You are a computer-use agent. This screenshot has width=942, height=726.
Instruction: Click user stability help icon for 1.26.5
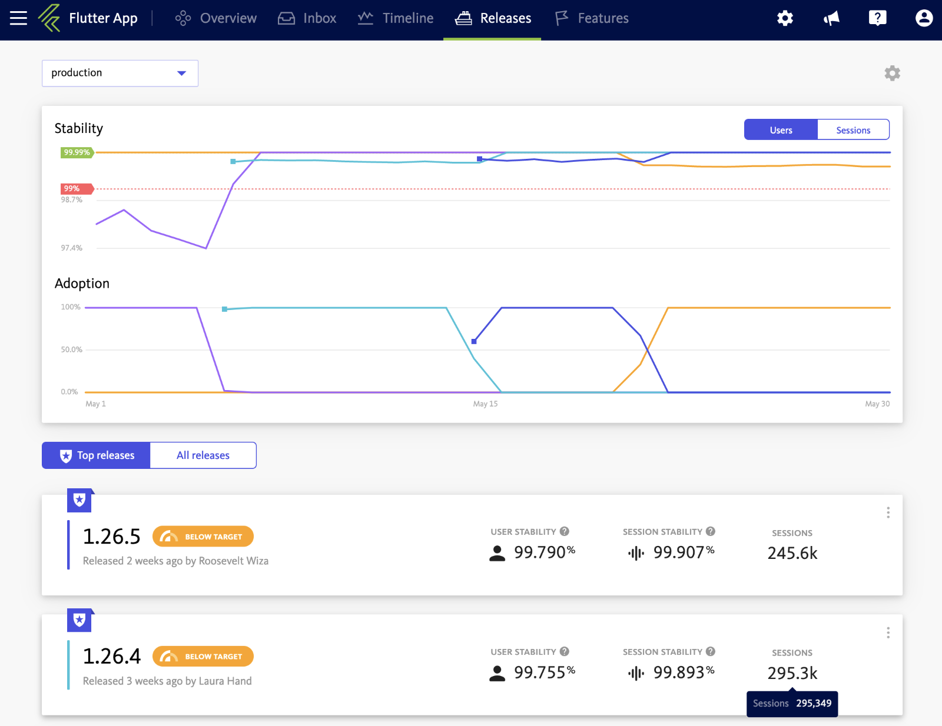pyautogui.click(x=565, y=531)
